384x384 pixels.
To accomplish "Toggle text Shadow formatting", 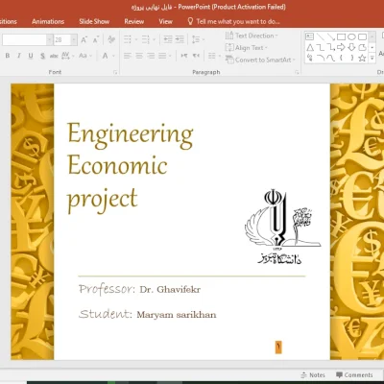I will pyautogui.click(x=42, y=56).
